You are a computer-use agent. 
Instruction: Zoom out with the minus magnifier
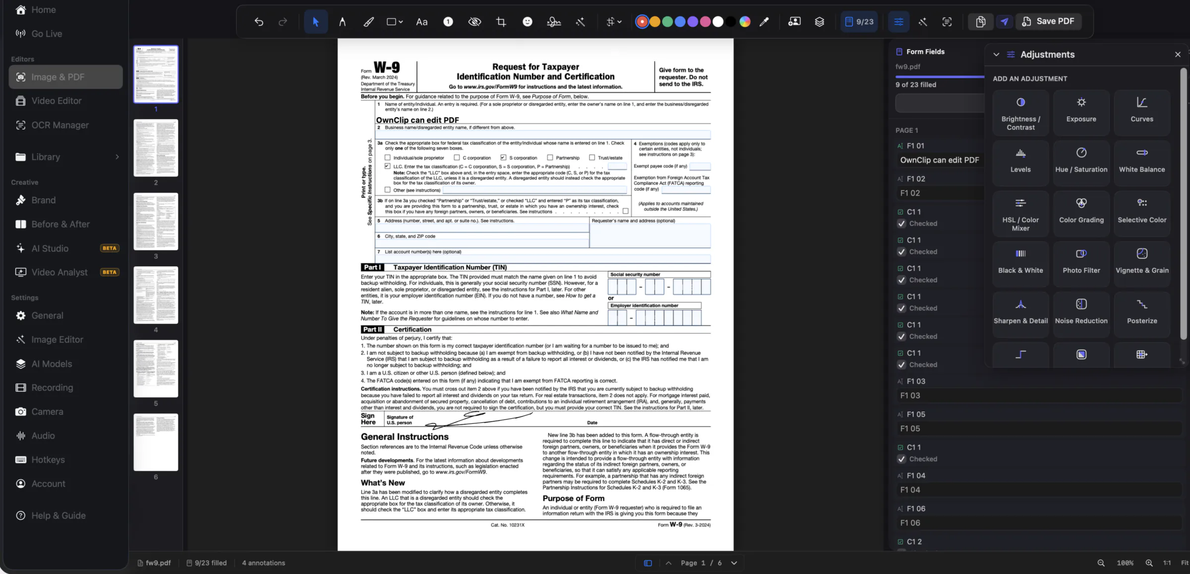(x=1101, y=563)
